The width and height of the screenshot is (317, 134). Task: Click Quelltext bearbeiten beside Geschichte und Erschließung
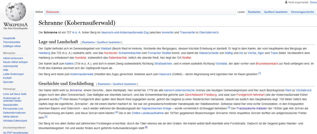(x=124, y=84)
